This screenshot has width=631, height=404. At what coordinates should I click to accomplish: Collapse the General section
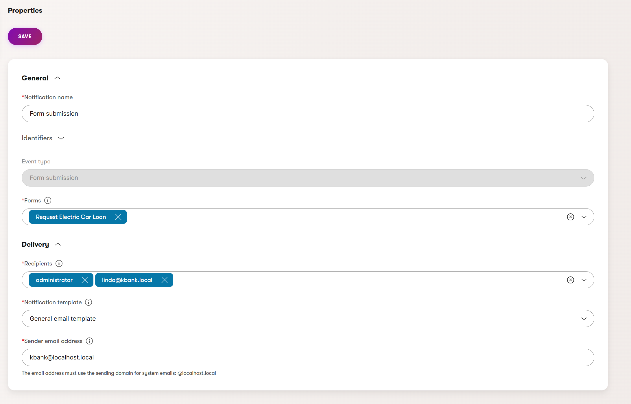pos(57,78)
